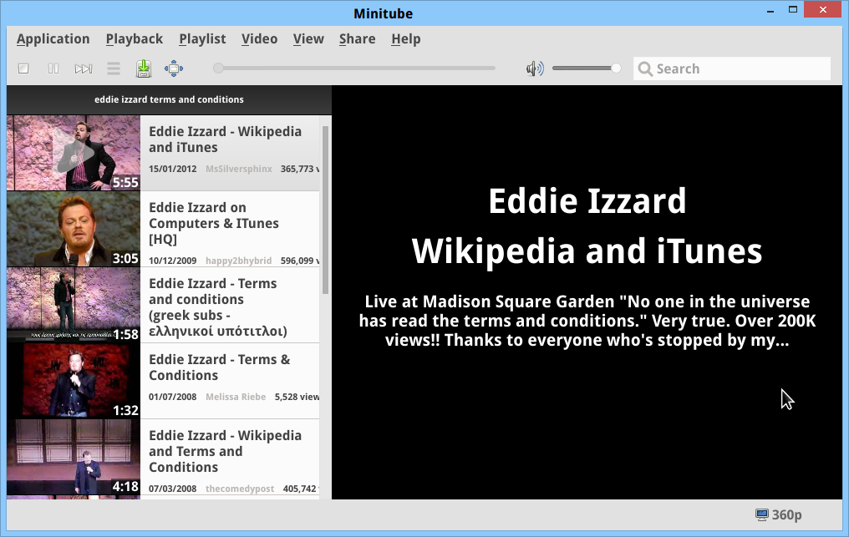Select 'Eddie Izzard - Wikipedia and iTunes' title

click(226, 139)
